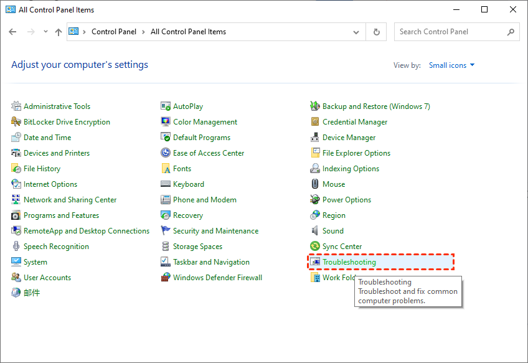Screen dimensions: 528x363
Task: Open the User Accounts link
Action: [47, 278]
